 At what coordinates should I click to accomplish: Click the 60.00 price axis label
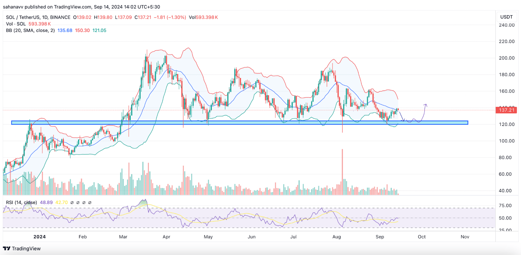point(505,174)
